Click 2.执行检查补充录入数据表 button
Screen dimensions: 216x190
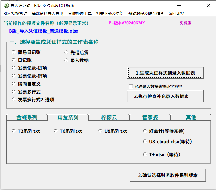coord(165,96)
